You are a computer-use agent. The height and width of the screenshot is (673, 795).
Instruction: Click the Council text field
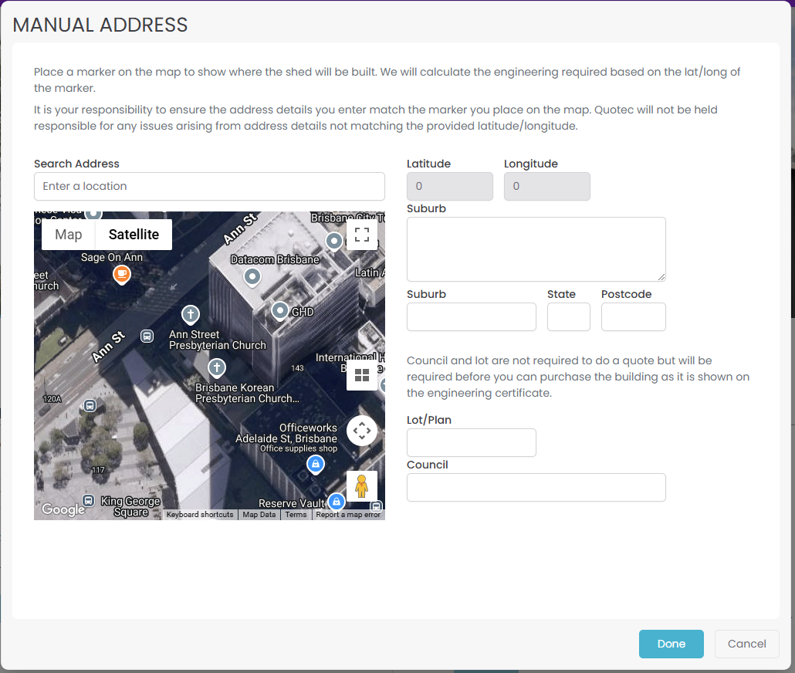pyautogui.click(x=536, y=487)
